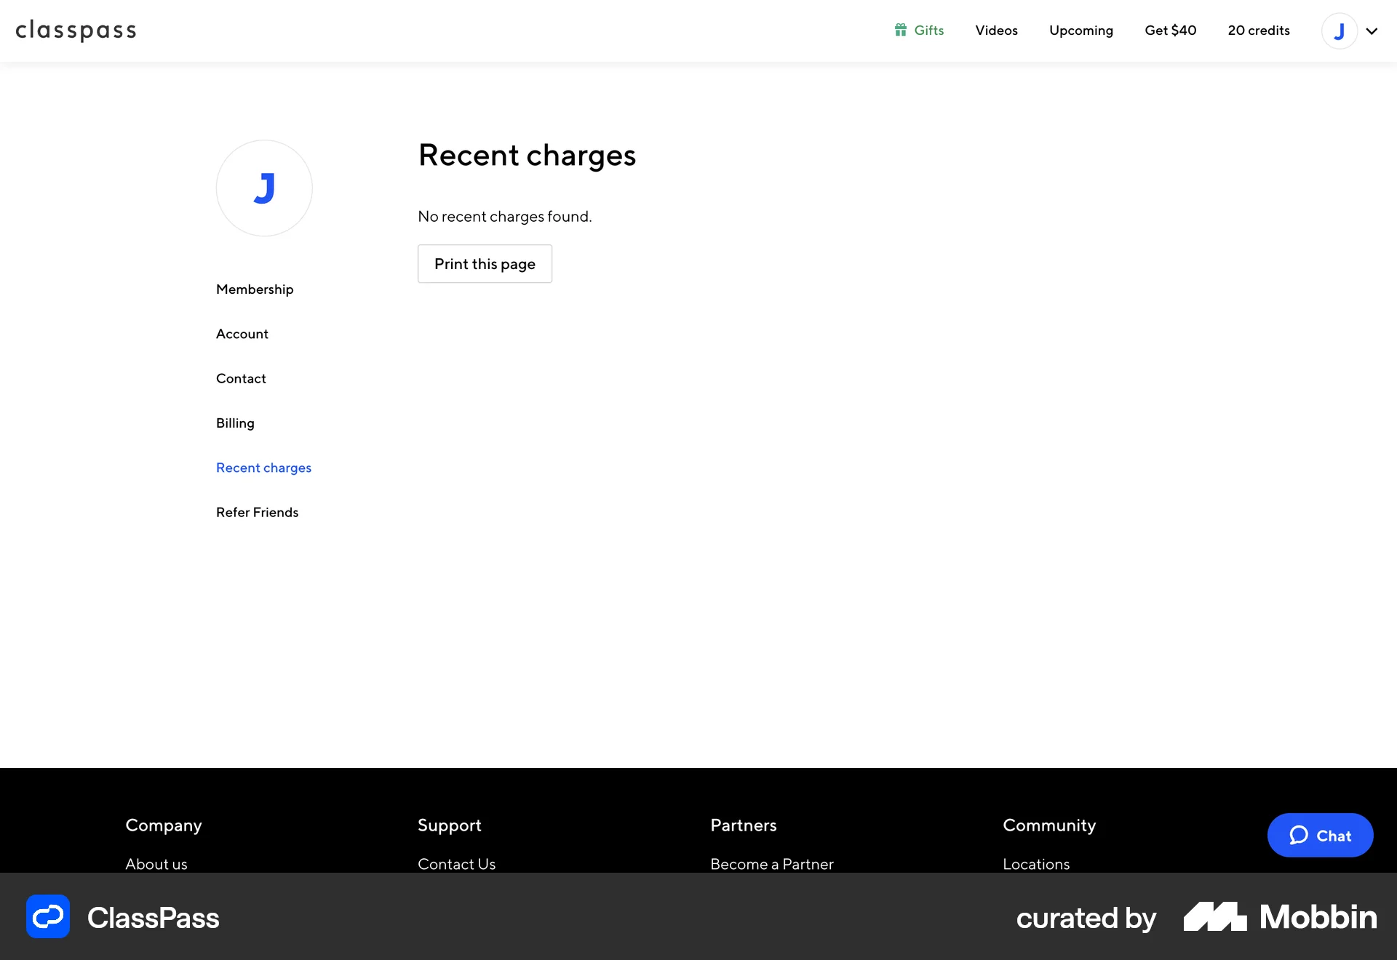View your 20 credits balance

coord(1259,31)
